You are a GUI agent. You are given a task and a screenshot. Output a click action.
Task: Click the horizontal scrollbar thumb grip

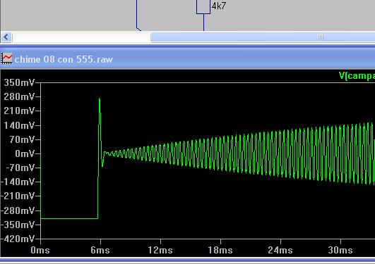(x=321, y=37)
